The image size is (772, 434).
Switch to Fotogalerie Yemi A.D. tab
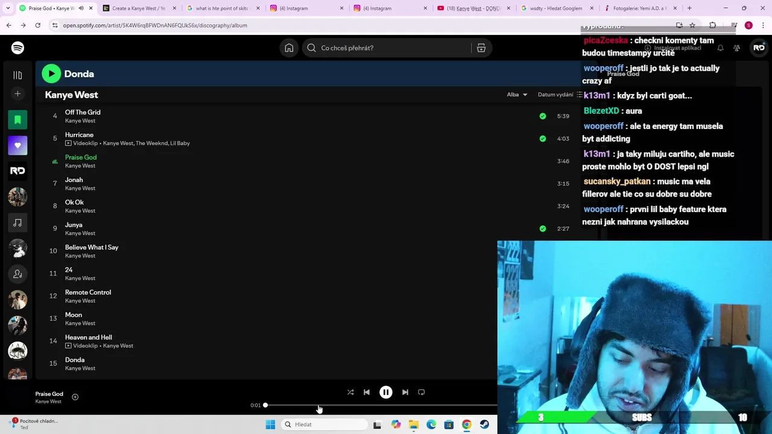click(642, 8)
